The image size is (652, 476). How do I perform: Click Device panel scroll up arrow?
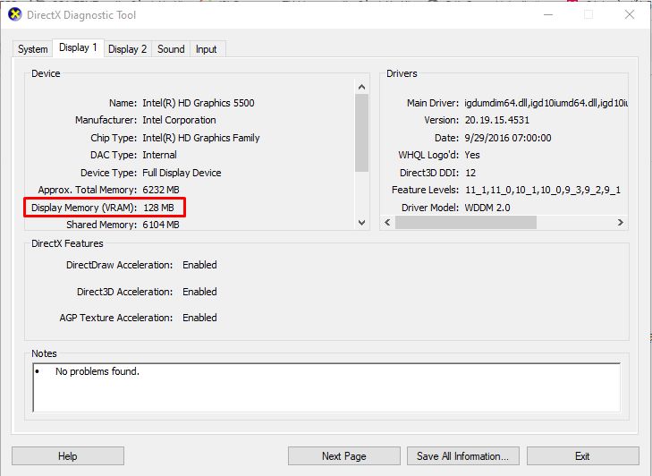[x=361, y=87]
